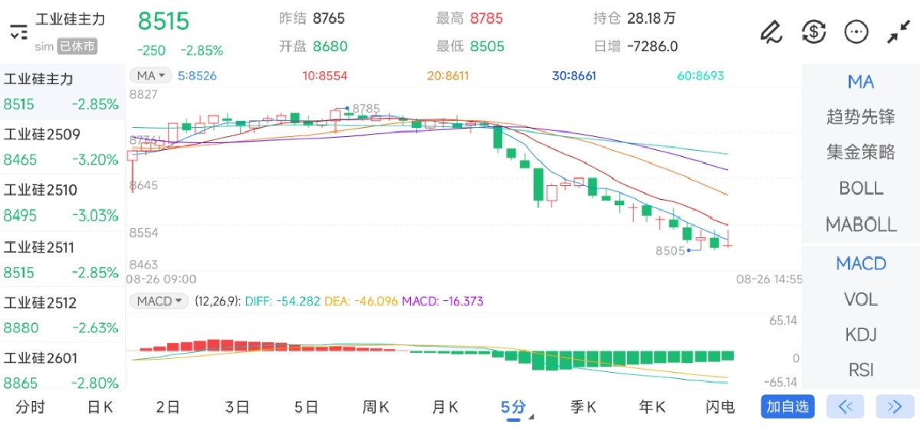Screen dimensions: 920x434
Task: Open the MACD indicator dropdown
Action: (159, 301)
